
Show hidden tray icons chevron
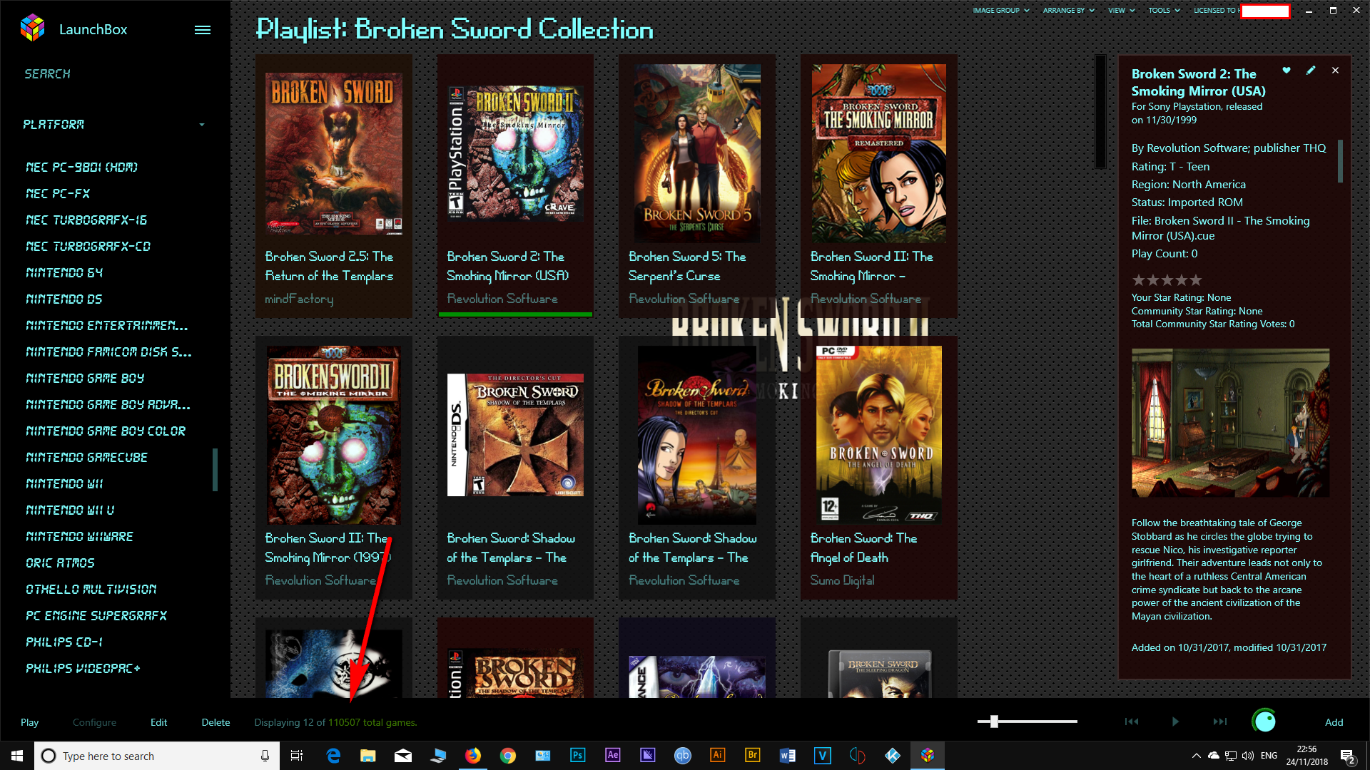(1196, 756)
